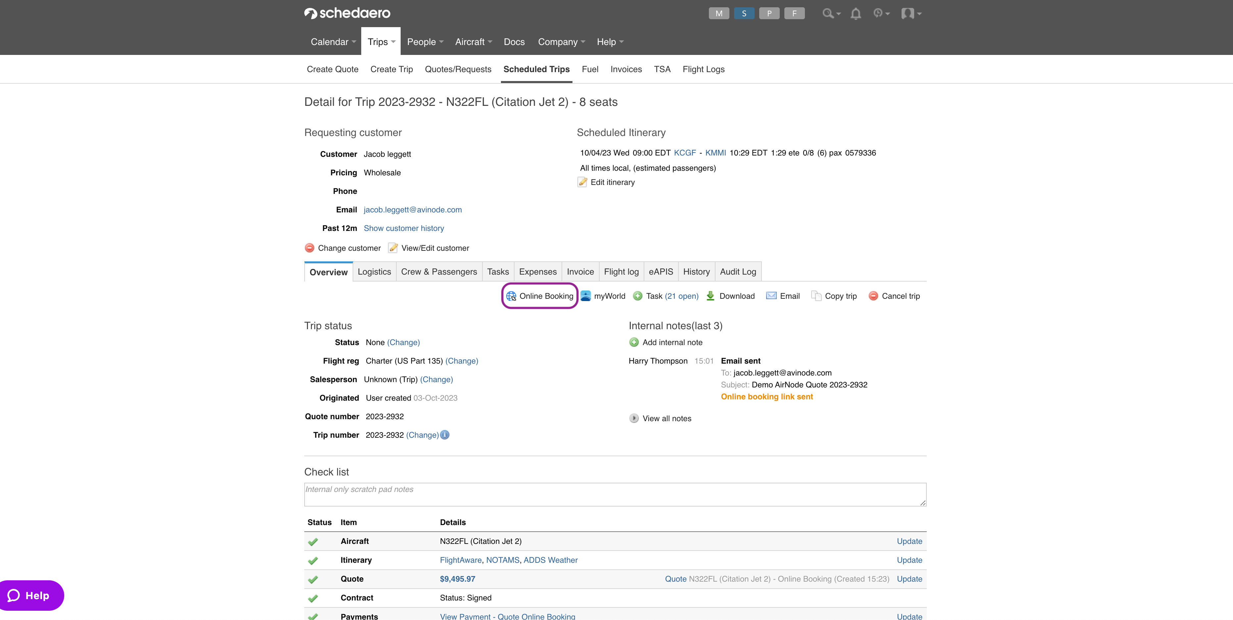
Task: Click the S badge button
Action: click(x=744, y=13)
